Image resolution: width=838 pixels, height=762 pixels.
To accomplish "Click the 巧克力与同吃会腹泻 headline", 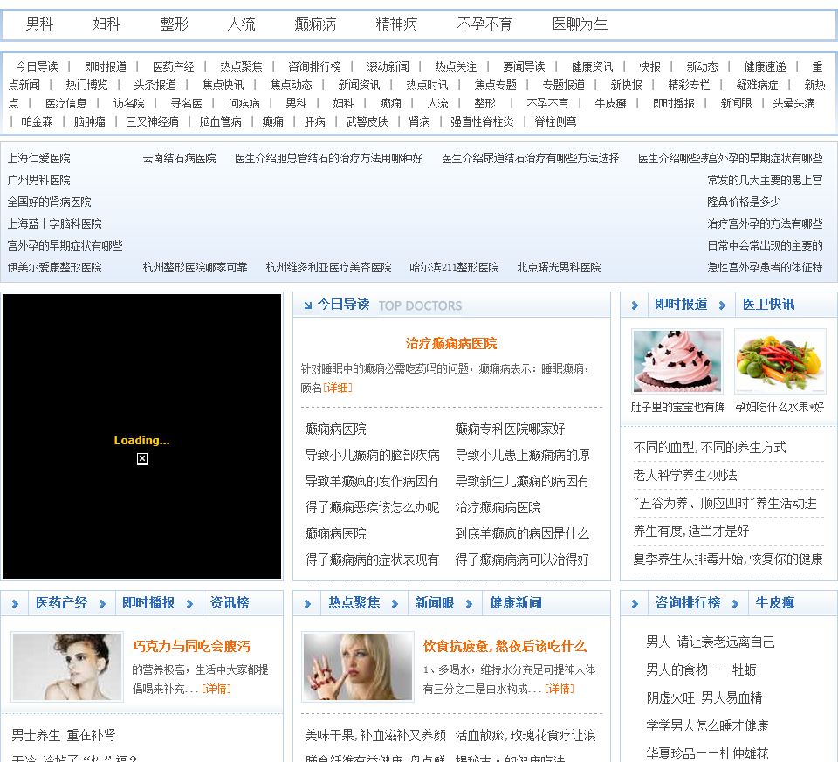I will pos(191,646).
